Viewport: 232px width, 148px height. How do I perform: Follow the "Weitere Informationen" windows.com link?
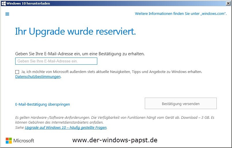pos(179,14)
